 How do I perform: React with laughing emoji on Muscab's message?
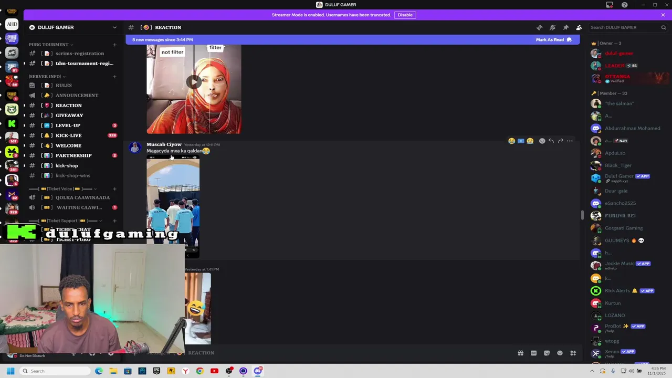click(x=511, y=141)
